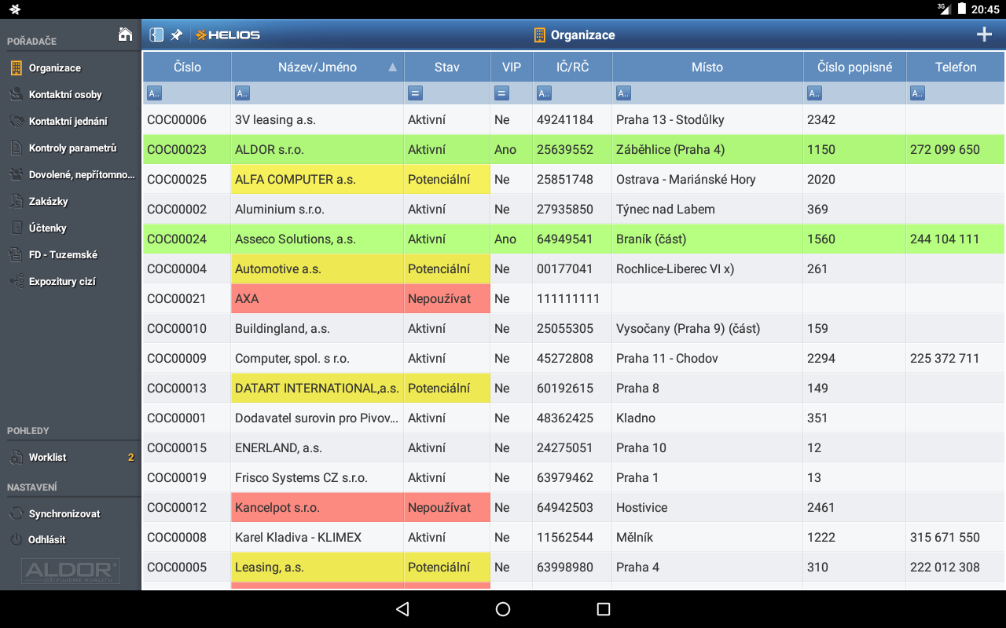1006x628 pixels.
Task: Sort by Místo column header
Action: click(x=707, y=68)
